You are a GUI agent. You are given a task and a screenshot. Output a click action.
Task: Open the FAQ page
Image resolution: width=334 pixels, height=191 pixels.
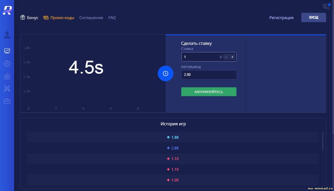[x=112, y=18]
